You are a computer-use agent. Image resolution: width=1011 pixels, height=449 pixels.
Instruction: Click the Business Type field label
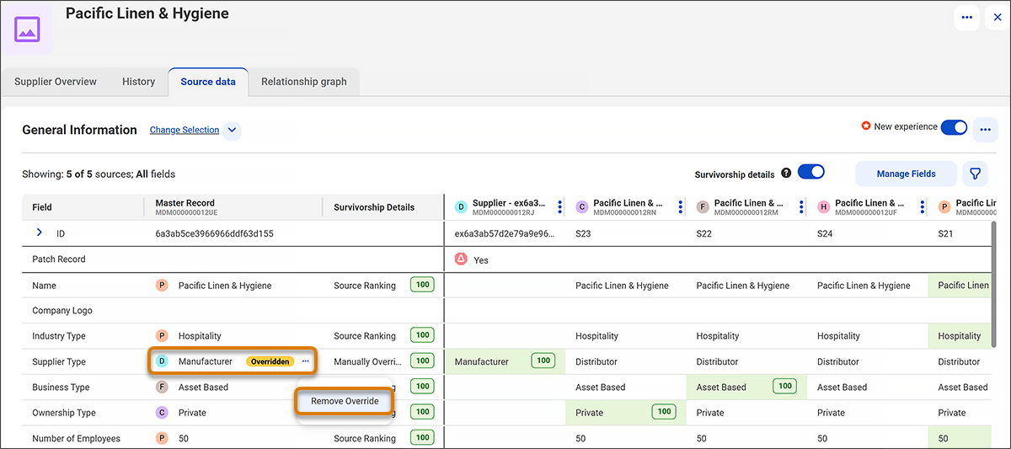click(x=60, y=388)
